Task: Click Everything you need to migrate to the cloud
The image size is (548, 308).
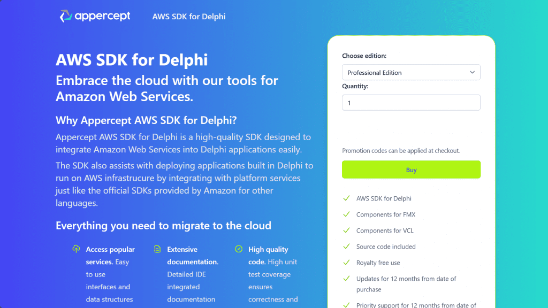Action: click(163, 226)
